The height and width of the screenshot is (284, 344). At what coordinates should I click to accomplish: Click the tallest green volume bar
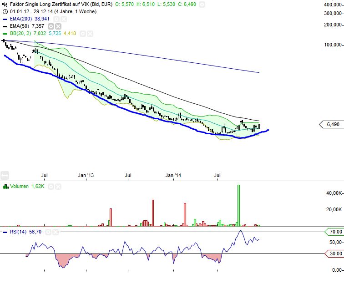point(239,205)
